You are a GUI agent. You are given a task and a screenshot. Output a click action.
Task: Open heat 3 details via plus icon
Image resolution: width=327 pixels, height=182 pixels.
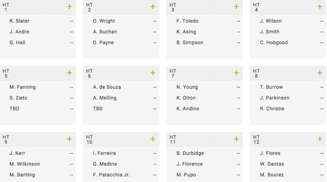[x=236, y=7]
